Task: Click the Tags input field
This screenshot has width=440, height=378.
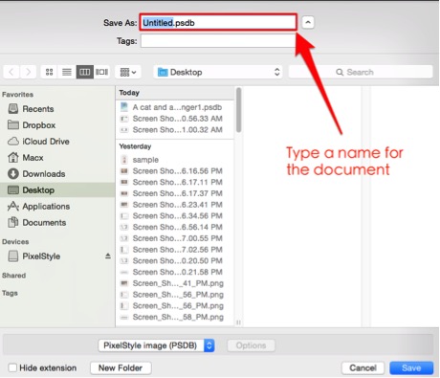Action: [x=218, y=41]
